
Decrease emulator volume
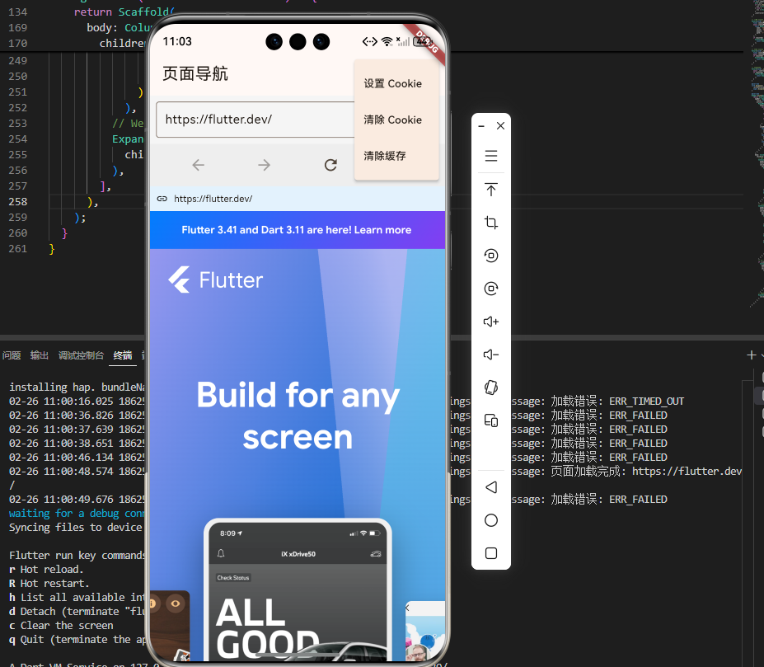[491, 355]
